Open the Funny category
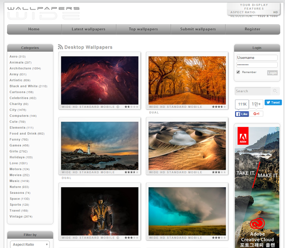The width and height of the screenshot is (285, 248). click(19, 140)
